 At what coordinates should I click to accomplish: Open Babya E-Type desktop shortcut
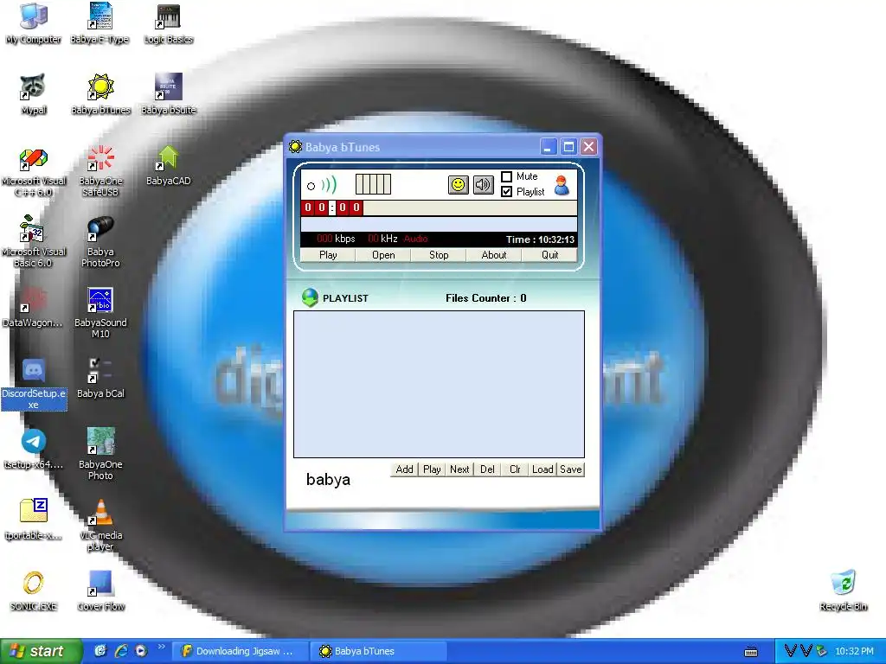pos(100,23)
